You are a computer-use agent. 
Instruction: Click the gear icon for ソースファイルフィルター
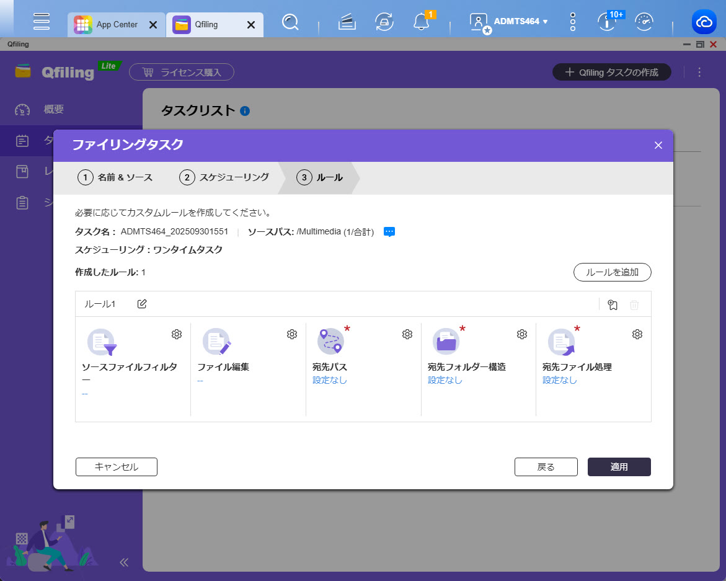[x=177, y=334]
